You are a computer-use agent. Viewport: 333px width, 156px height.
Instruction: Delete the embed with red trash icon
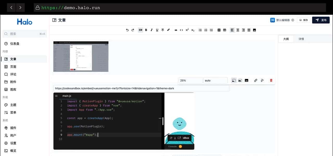271,81
